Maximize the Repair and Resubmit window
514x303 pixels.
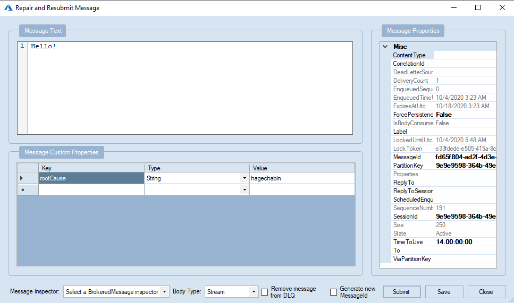tap(478, 7)
